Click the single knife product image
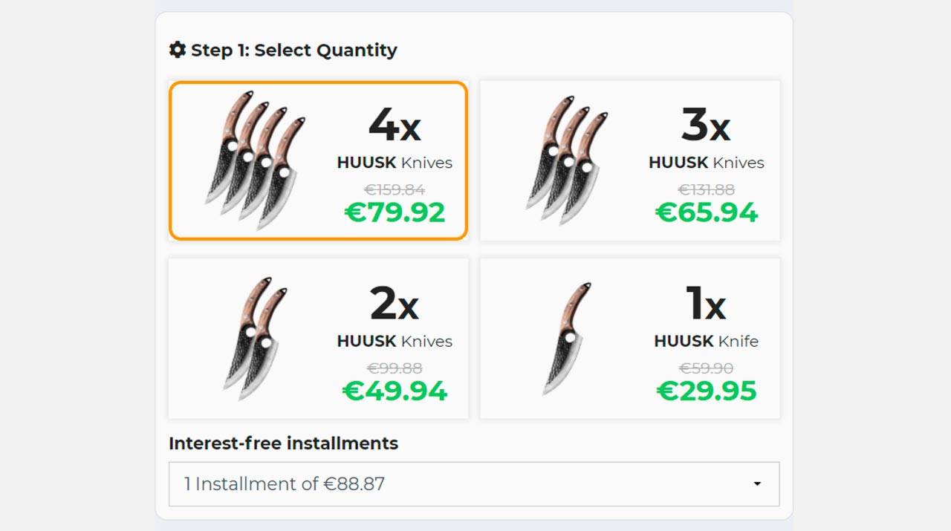This screenshot has height=531, width=951. 568,338
